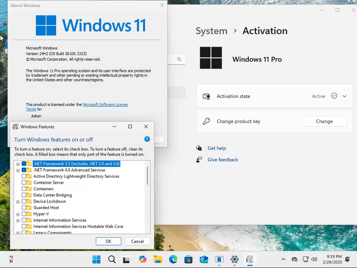Click Change product key button

(x=324, y=122)
